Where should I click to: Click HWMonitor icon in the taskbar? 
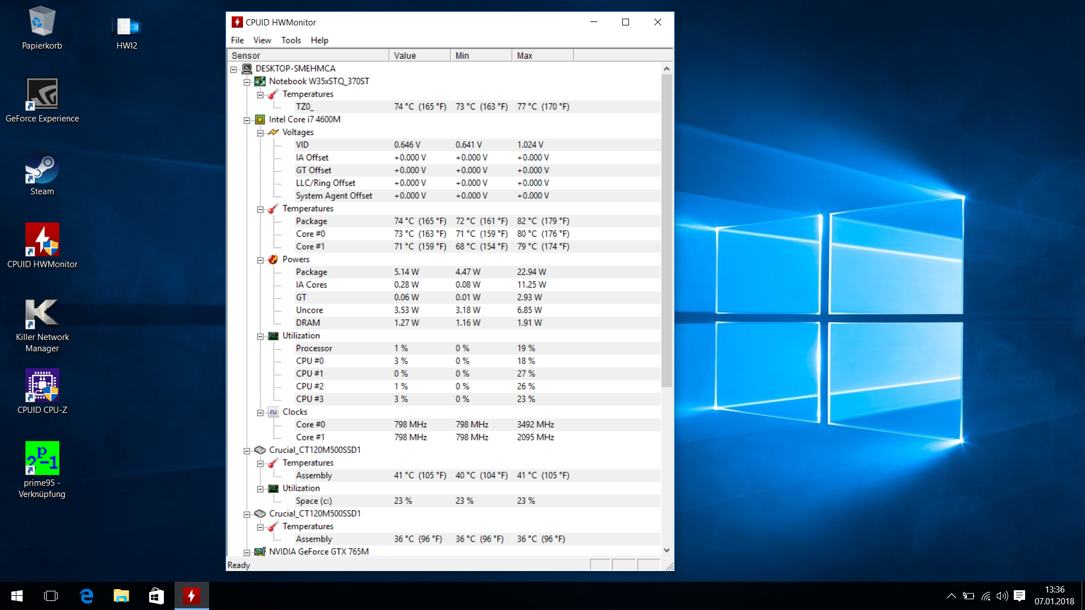point(191,596)
